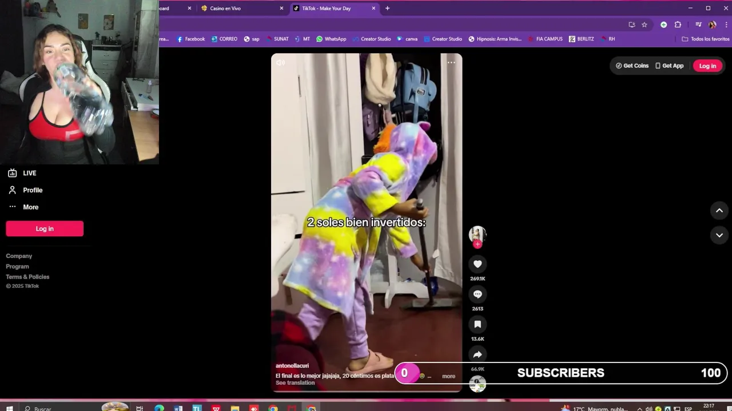Expand the caption with the 'more' link
Screen dimensions: 732x411
pyautogui.click(x=449, y=376)
